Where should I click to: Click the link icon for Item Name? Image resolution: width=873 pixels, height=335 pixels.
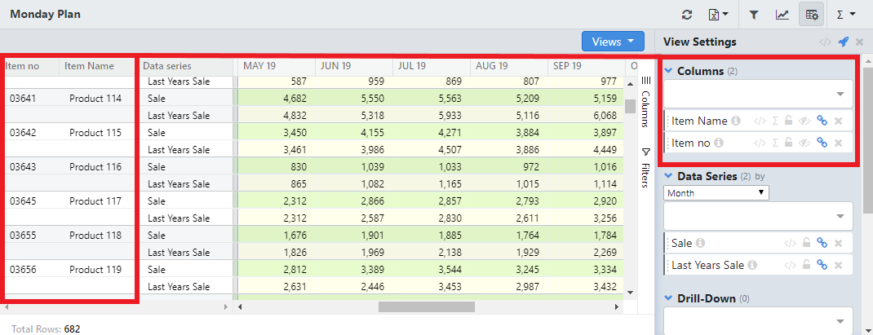[x=822, y=121]
